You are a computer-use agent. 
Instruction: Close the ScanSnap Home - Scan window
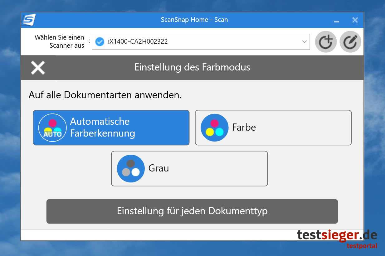tap(355, 20)
